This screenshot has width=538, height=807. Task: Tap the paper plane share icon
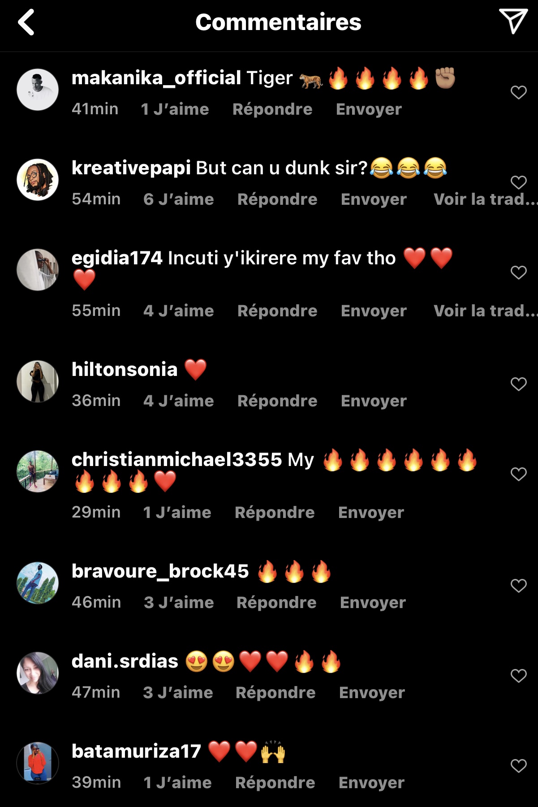pyautogui.click(x=513, y=21)
